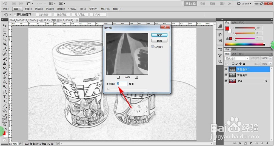The height and width of the screenshot is (146, 274).
Task: Open the fill slider dropdown arrow
Action: coord(270,64)
